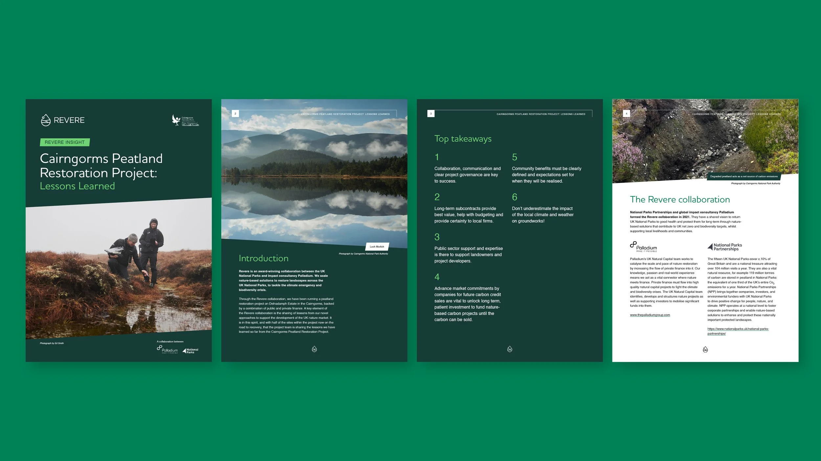Click the Palladium logo on cover footer
The width and height of the screenshot is (821, 461).
coord(167,350)
